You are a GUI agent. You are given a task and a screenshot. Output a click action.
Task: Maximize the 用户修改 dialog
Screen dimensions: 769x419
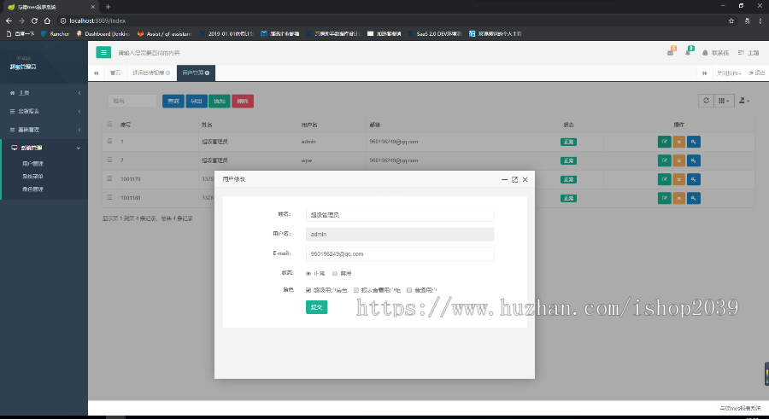click(514, 179)
